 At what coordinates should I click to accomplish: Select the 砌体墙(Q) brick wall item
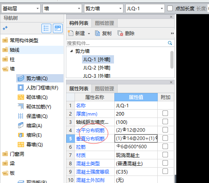click(x=33, y=97)
